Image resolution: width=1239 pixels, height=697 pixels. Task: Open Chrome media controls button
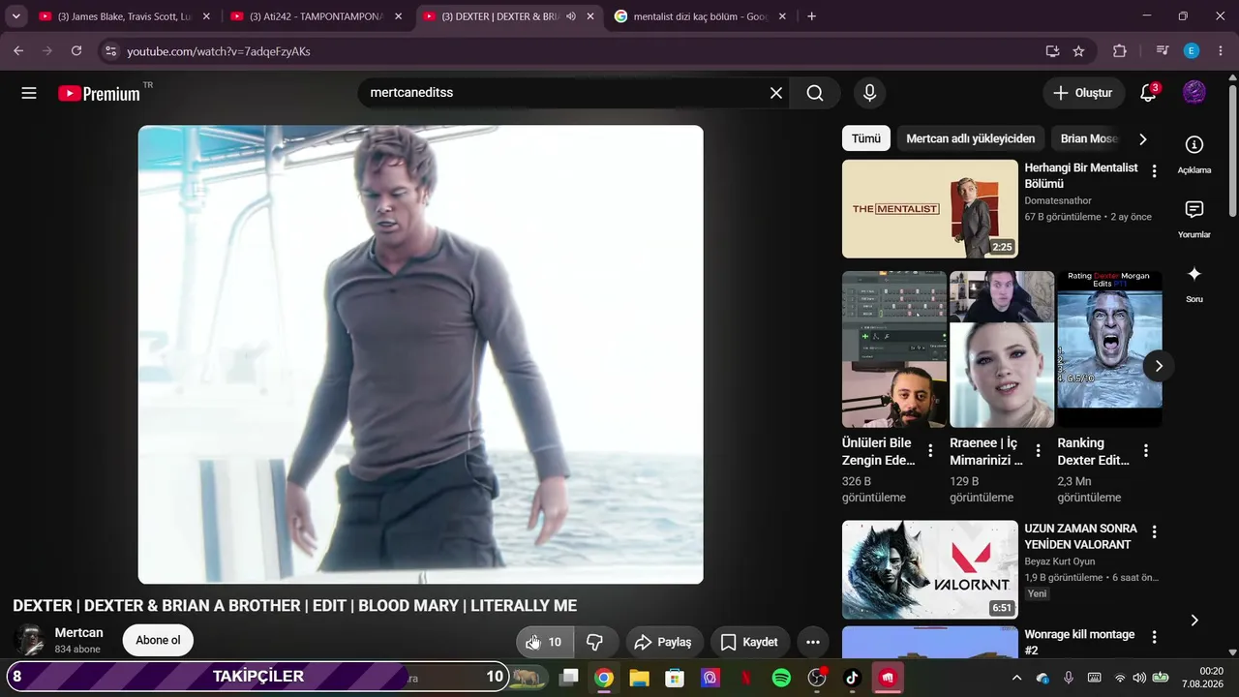pyautogui.click(x=1163, y=51)
